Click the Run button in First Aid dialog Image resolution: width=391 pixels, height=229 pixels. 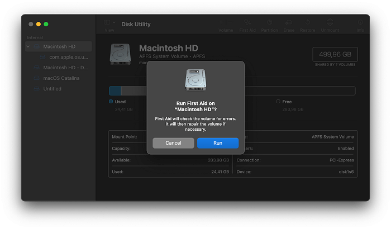point(218,143)
